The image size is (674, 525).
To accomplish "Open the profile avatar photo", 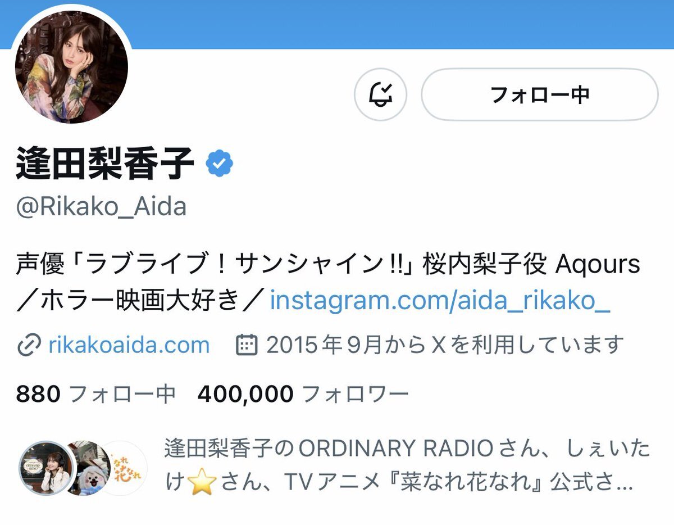I will 72,66.
